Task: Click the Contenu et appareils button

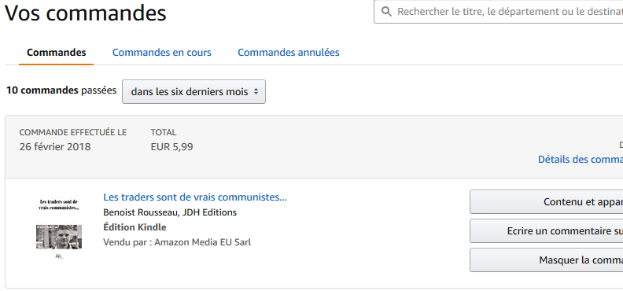Action: 547,201
